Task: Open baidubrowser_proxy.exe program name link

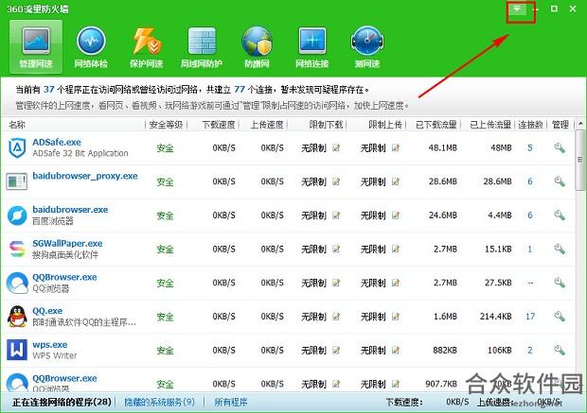Action: click(x=85, y=176)
